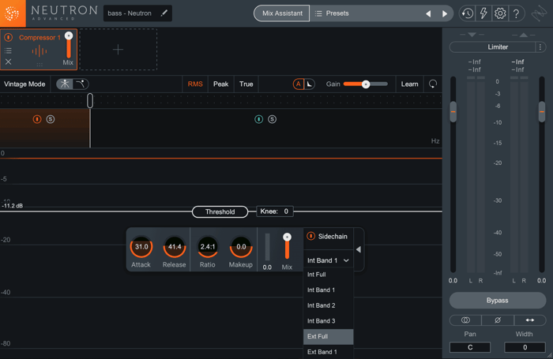The image size is (553, 359).
Task: Click the Attack knob showing 31.0
Action: [x=141, y=247]
